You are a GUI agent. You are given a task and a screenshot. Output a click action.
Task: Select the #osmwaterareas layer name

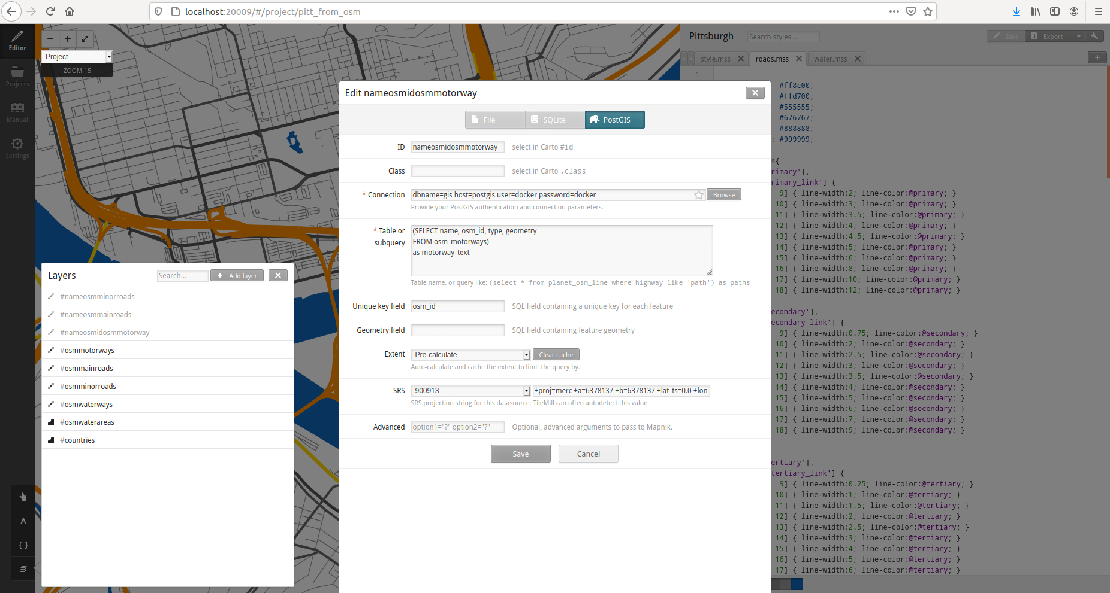pyautogui.click(x=87, y=422)
